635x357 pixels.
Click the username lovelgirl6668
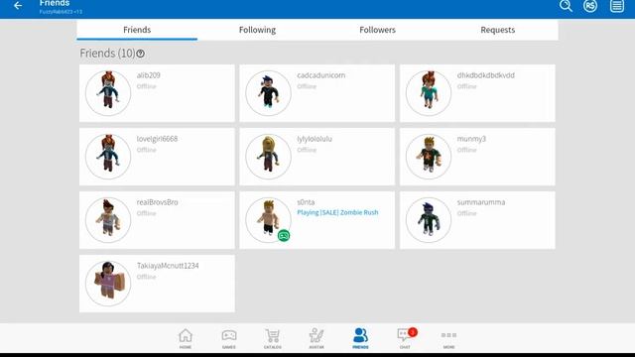click(x=157, y=139)
